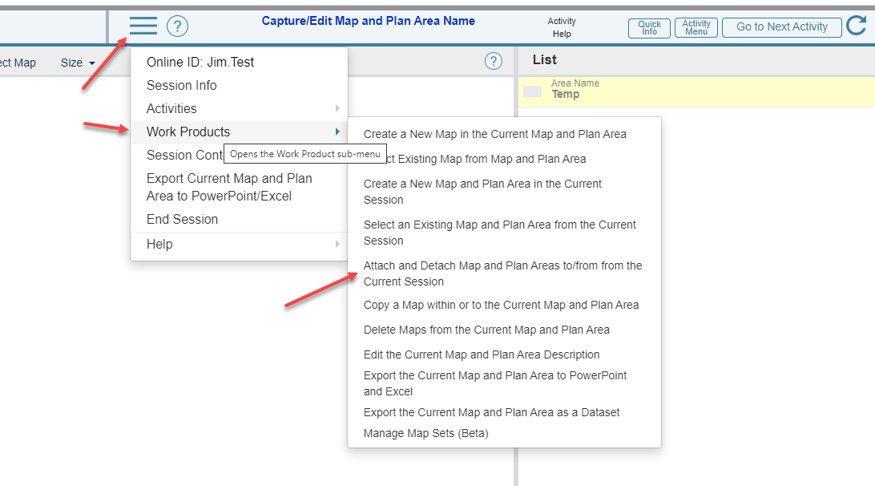Expand the Work Products submenu

[x=239, y=132]
